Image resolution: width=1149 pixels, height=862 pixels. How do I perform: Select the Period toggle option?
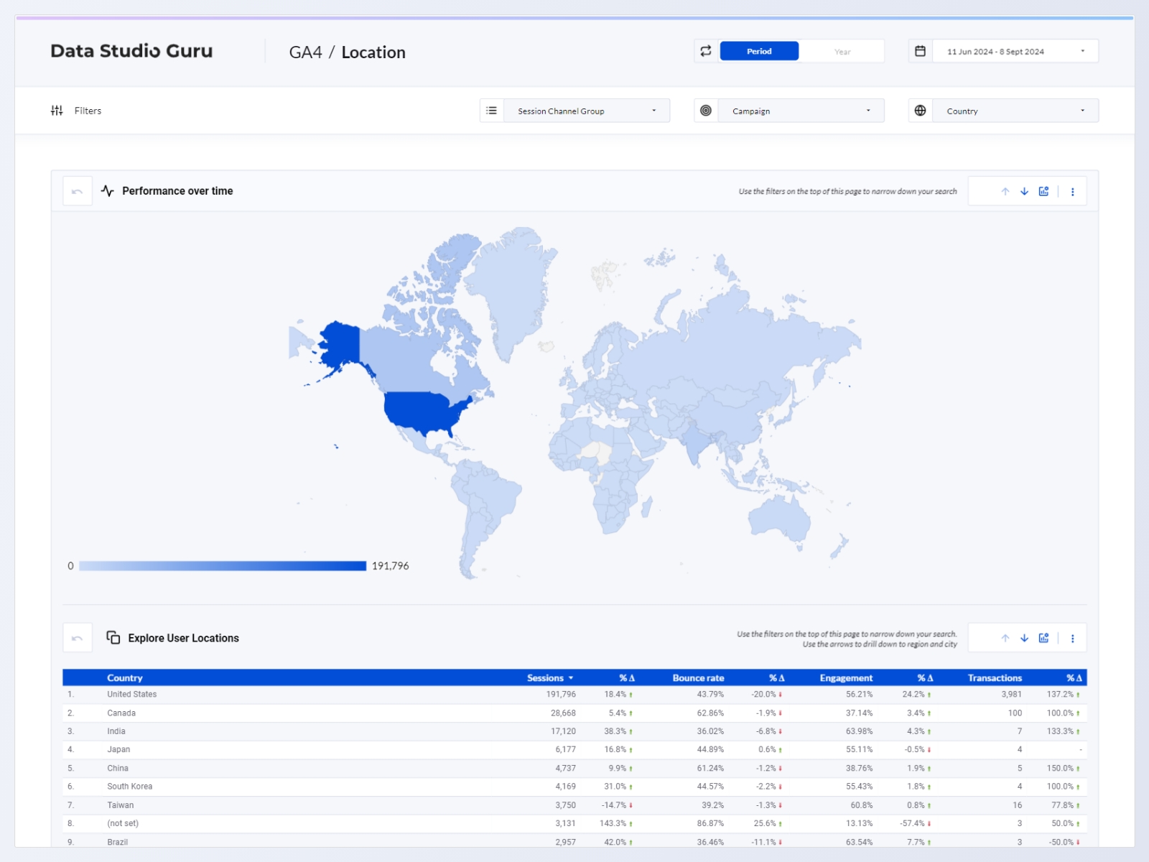point(759,51)
